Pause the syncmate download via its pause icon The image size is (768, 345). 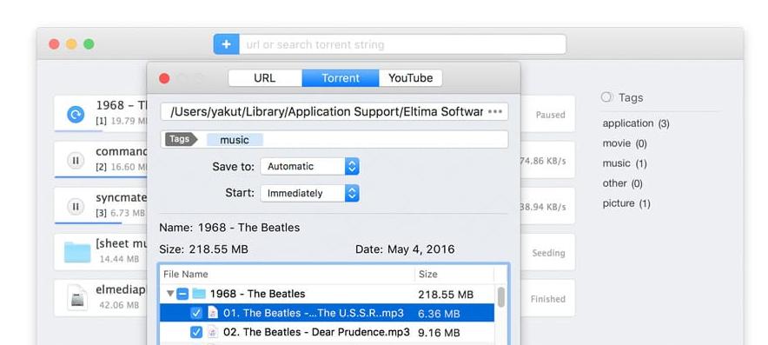coord(76,206)
